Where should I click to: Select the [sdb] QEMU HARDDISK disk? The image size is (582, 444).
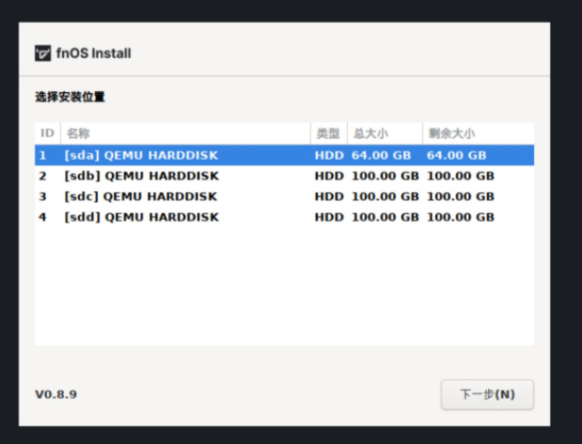tap(141, 176)
